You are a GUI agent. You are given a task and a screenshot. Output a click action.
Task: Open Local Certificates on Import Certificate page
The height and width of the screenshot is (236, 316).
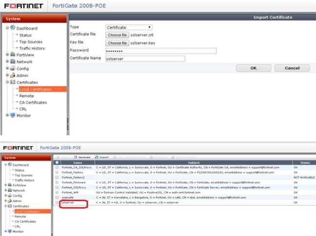tap(42, 89)
